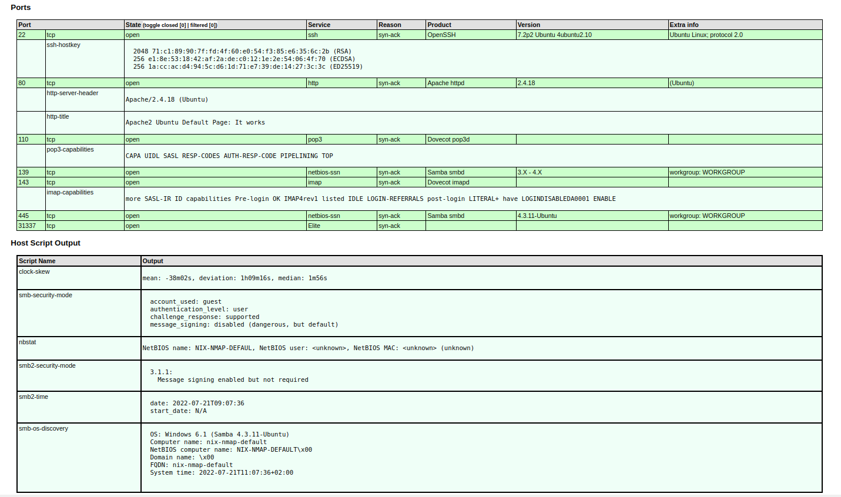This screenshot has width=841, height=497.
Task: Click the 'imap' service cell
Action: [x=341, y=182]
